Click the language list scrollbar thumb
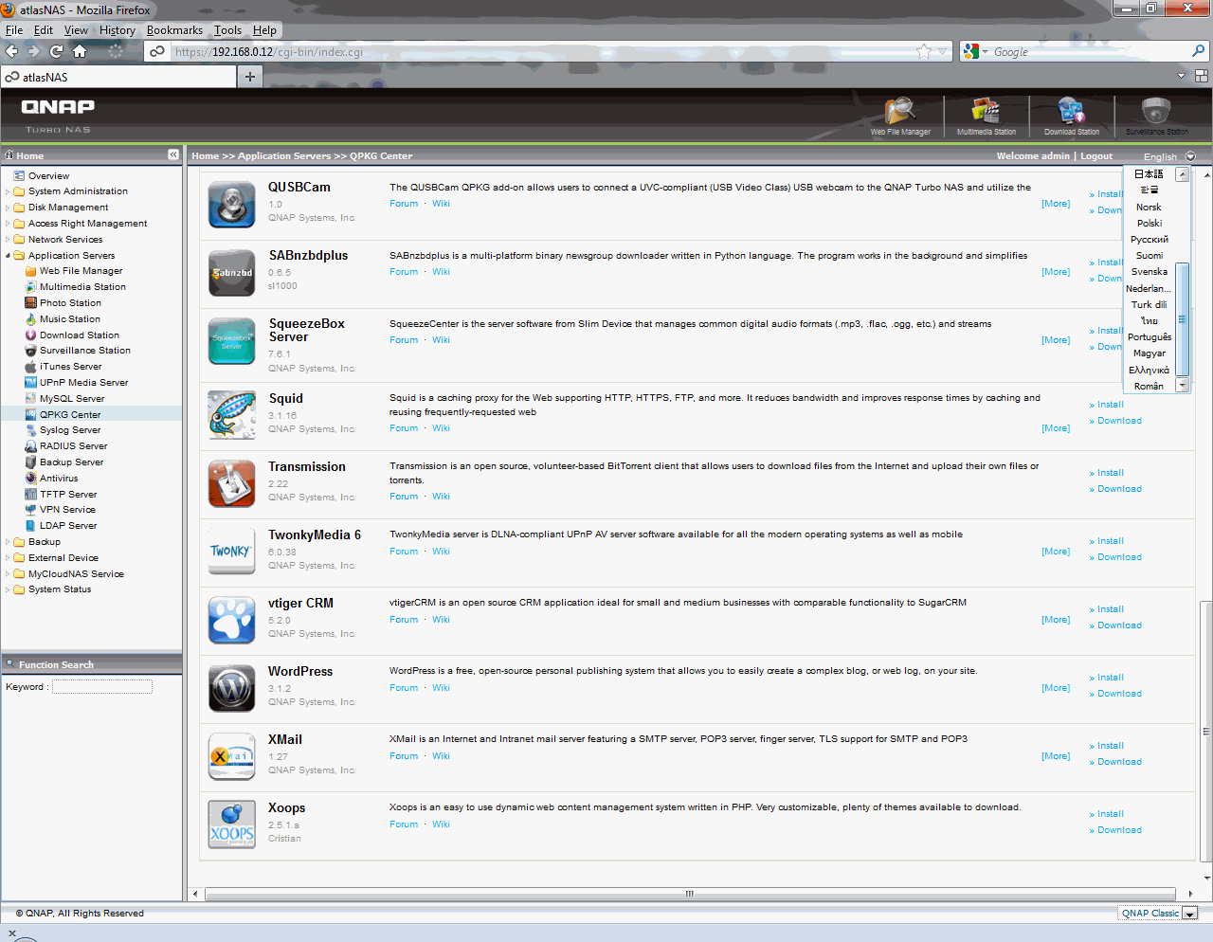1213x942 pixels. (x=1182, y=319)
